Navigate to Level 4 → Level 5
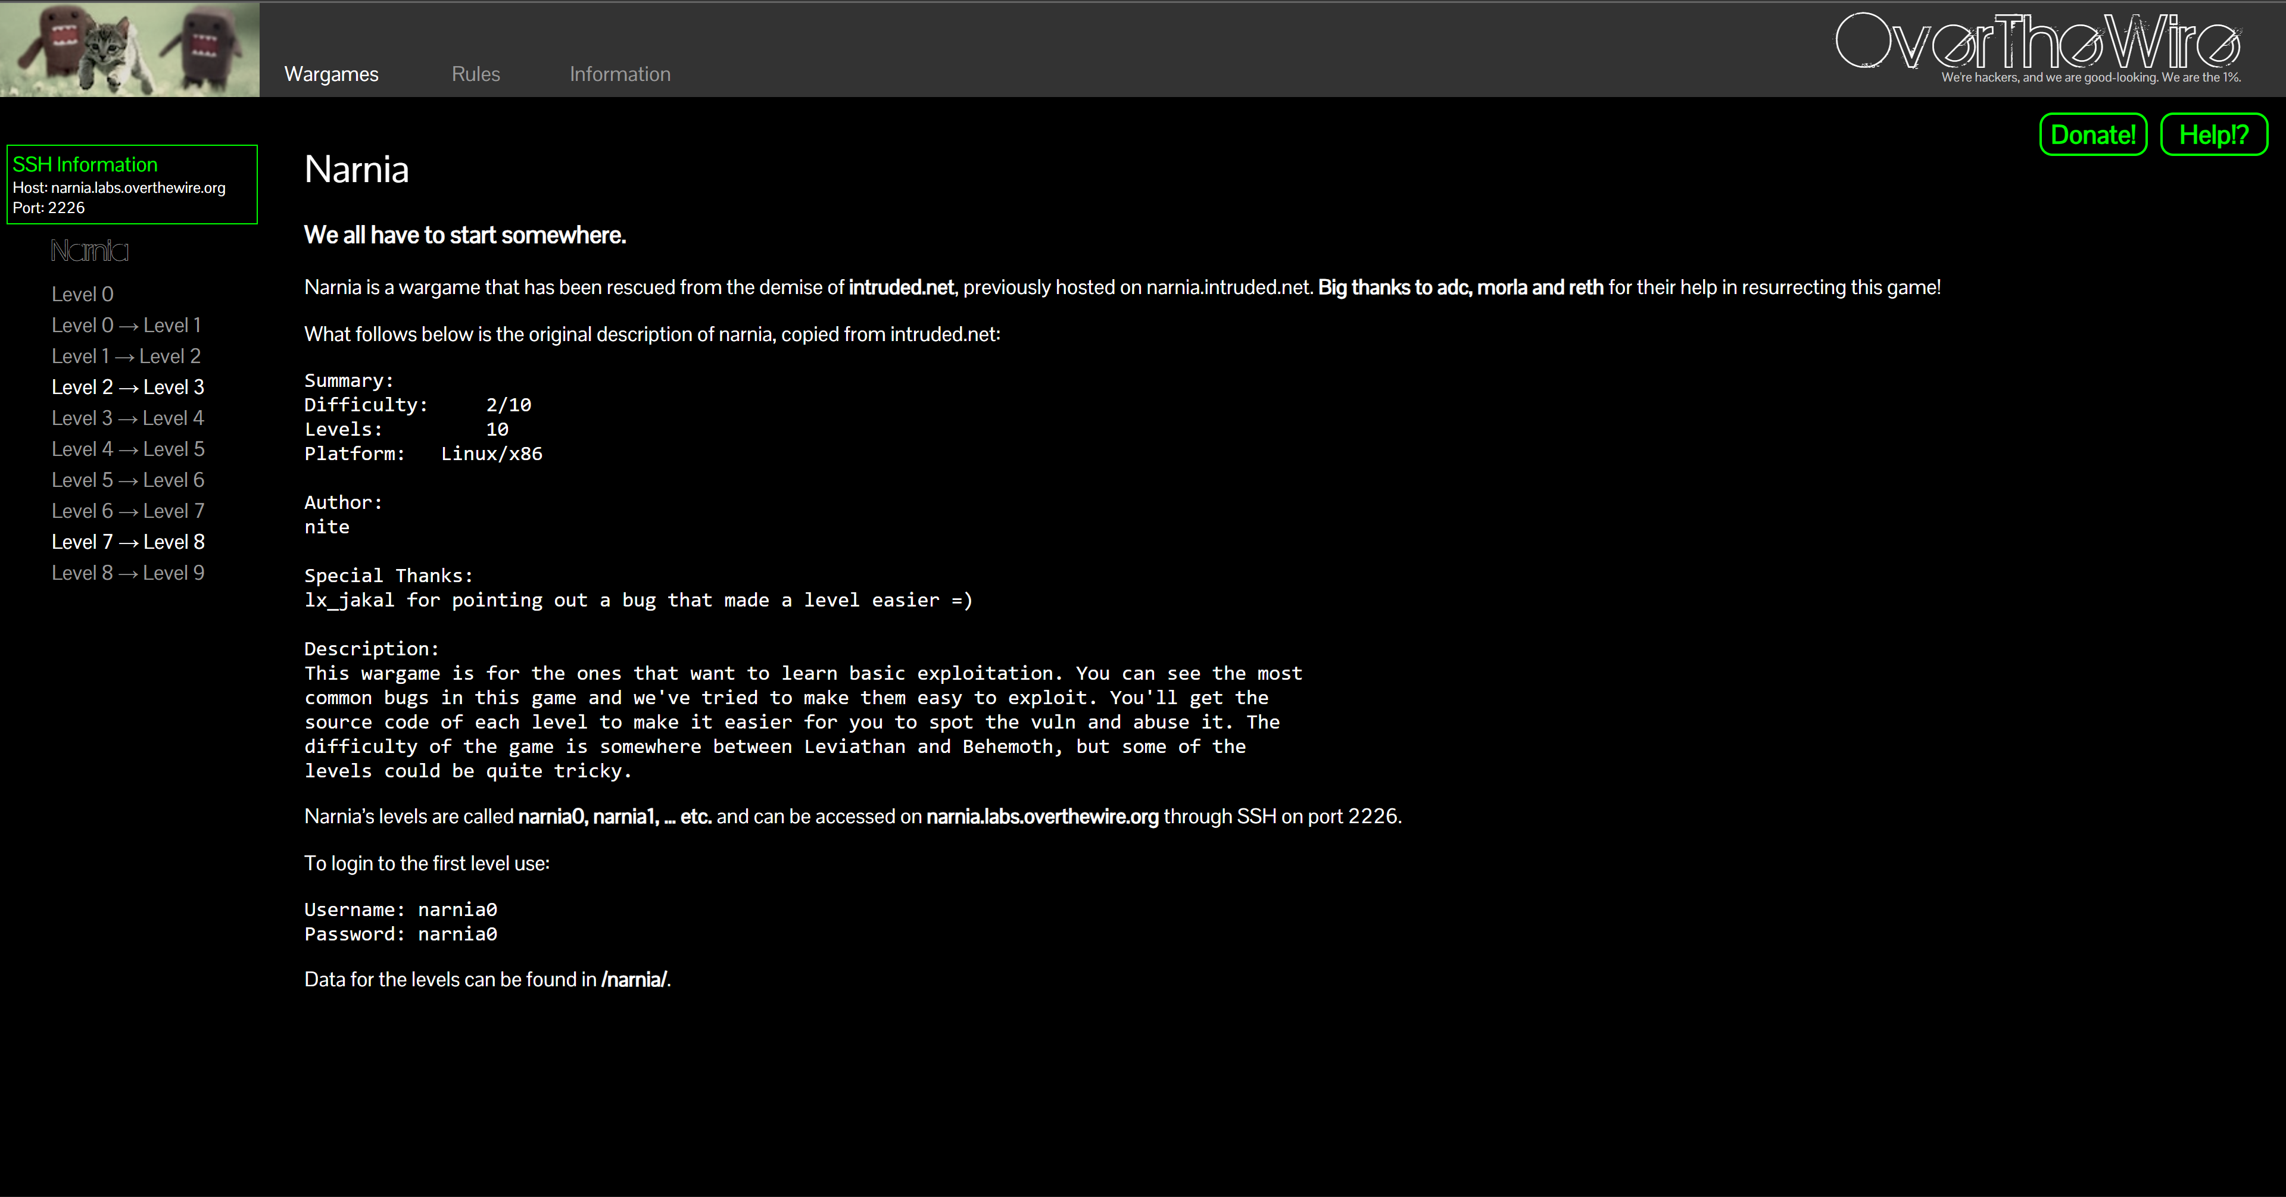The height and width of the screenshot is (1197, 2286). point(128,449)
